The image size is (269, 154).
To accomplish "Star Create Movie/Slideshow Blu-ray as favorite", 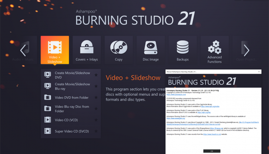I will [x=96, y=86].
